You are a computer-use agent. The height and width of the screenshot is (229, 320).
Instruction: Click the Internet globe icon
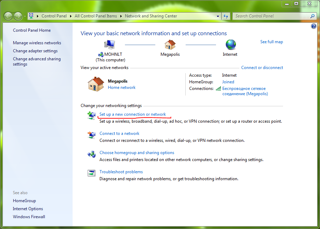pyautogui.click(x=230, y=45)
